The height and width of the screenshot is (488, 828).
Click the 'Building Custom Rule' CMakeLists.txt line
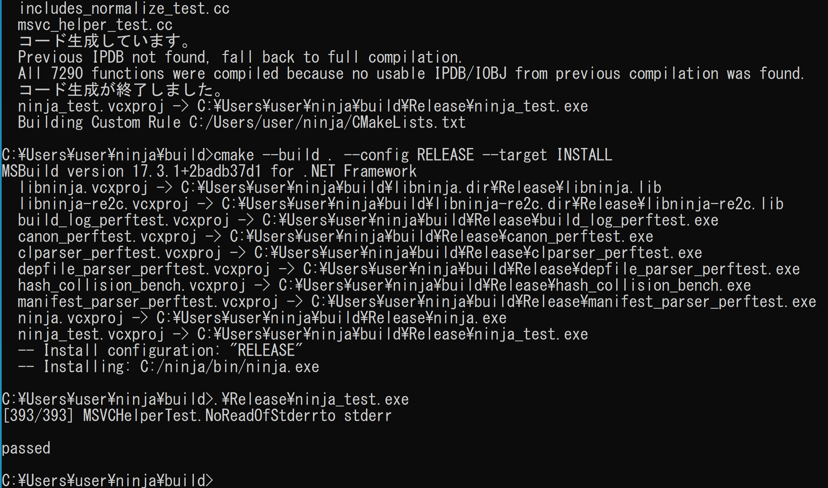click(x=242, y=123)
